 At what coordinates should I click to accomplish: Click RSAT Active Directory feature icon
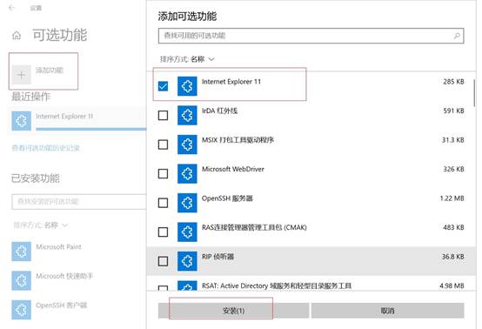coord(187,285)
